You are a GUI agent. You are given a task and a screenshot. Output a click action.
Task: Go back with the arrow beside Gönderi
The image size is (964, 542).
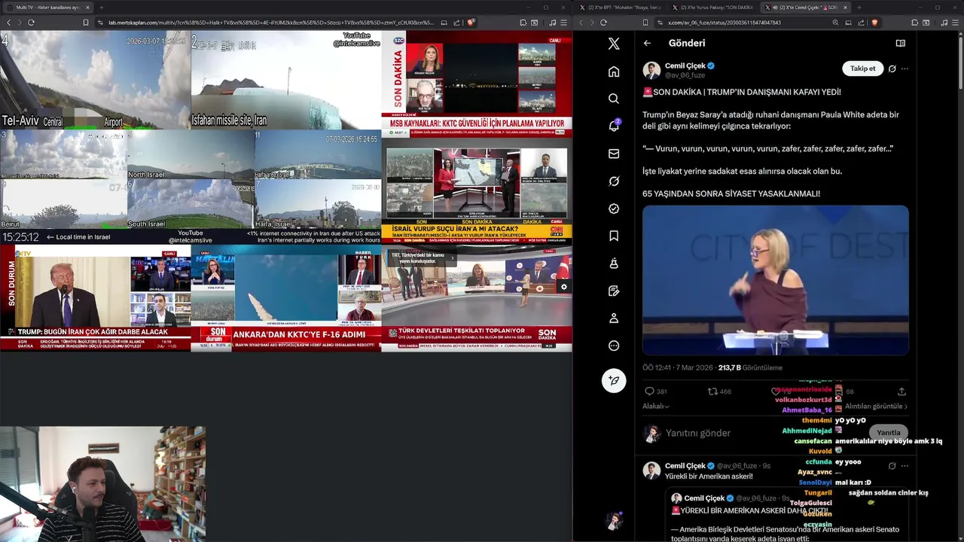coord(647,43)
